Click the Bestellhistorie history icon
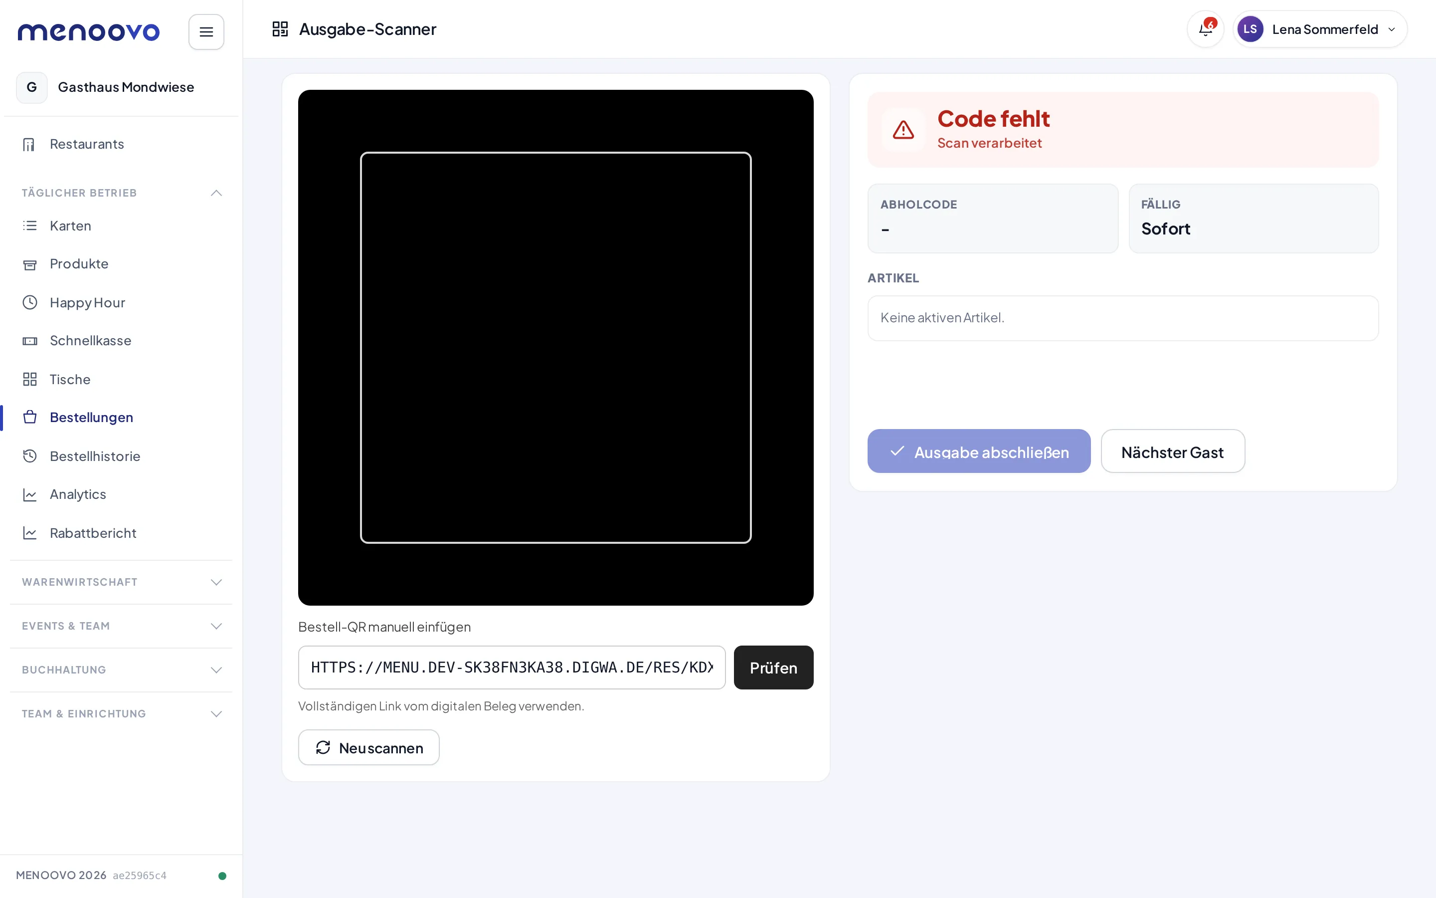This screenshot has height=898, width=1436. (30, 456)
